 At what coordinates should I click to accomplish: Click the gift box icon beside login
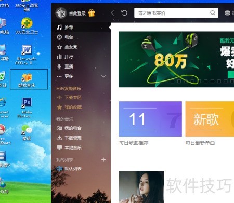[92, 13]
